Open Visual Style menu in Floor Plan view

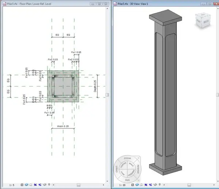26,185
